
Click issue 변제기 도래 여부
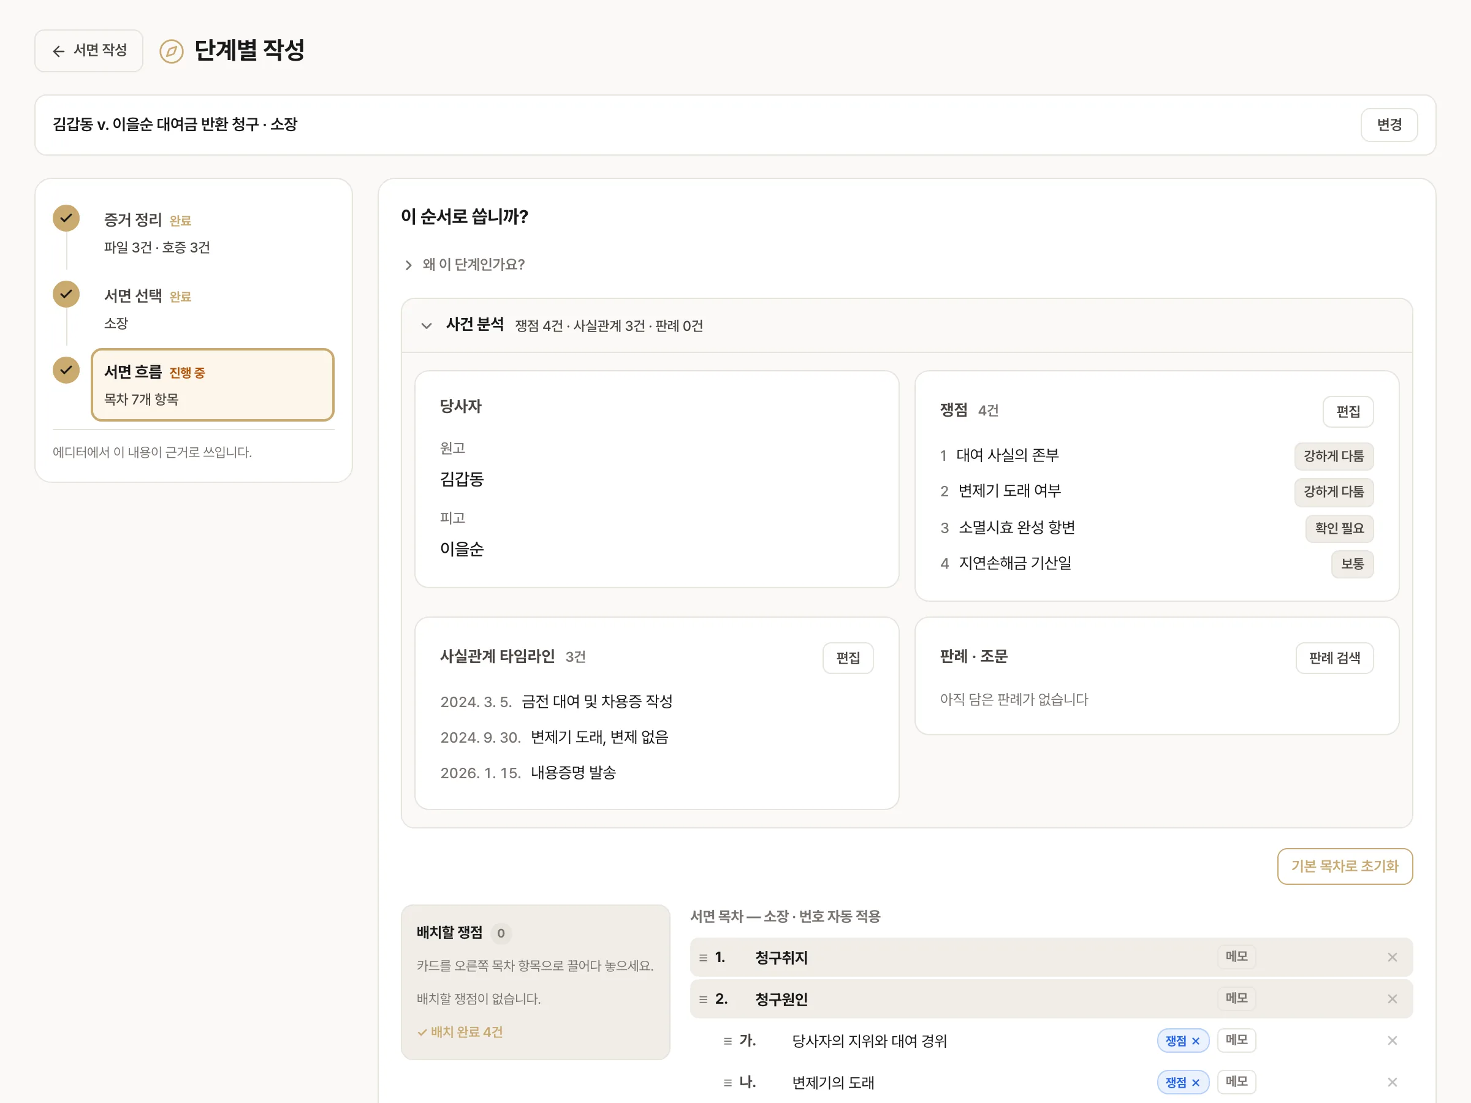click(x=1009, y=491)
